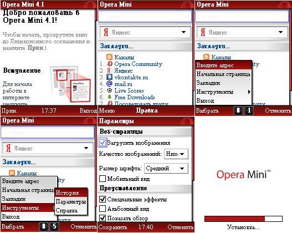This screenshot has width=292, height=233.
Task: Click the red Opera Community bookmark icon
Action: pyautogui.click(x=110, y=64)
